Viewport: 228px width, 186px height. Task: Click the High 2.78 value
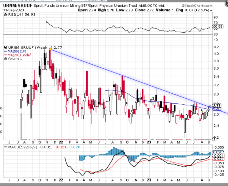(x=106, y=10)
